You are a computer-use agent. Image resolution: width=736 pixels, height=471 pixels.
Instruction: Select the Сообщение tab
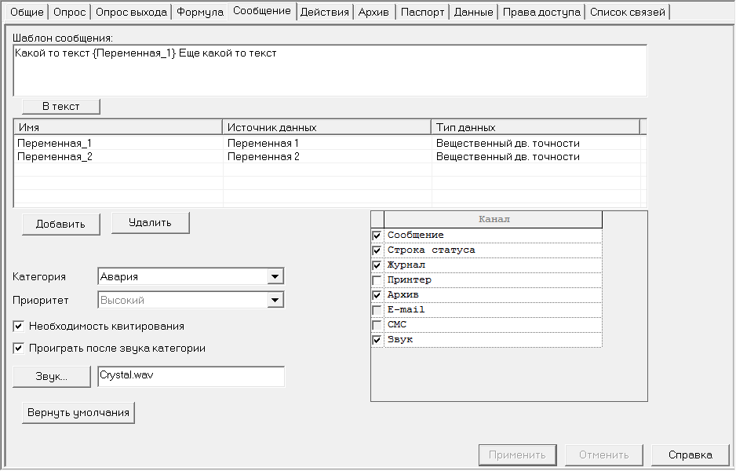pyautogui.click(x=262, y=11)
